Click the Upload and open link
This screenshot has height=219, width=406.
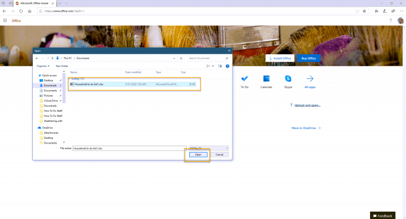(x=307, y=105)
